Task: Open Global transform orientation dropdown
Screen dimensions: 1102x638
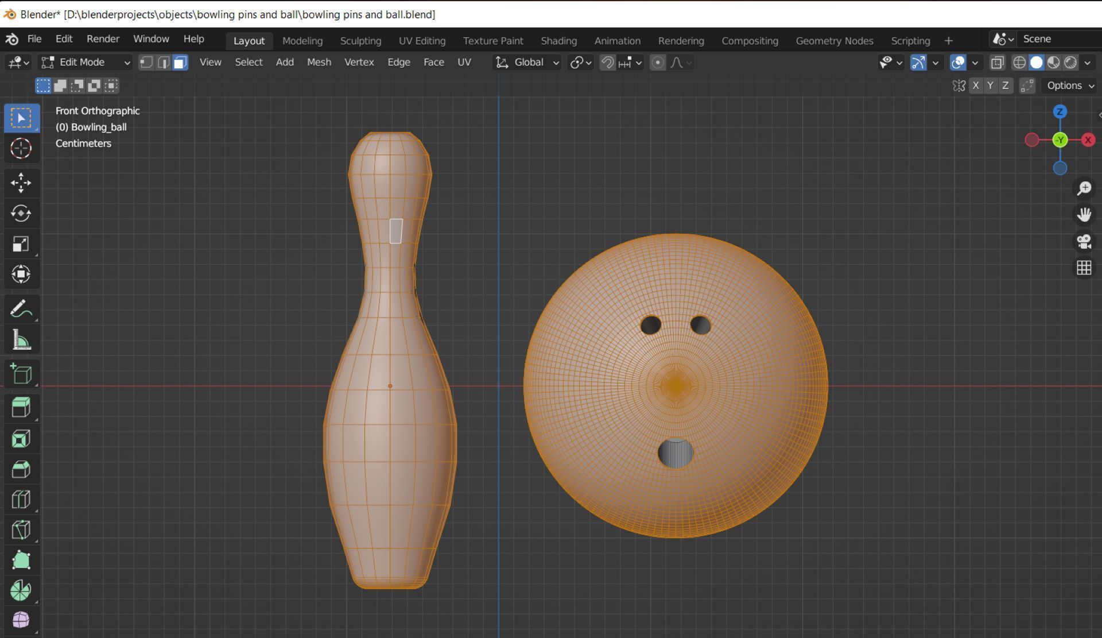Action: click(526, 63)
